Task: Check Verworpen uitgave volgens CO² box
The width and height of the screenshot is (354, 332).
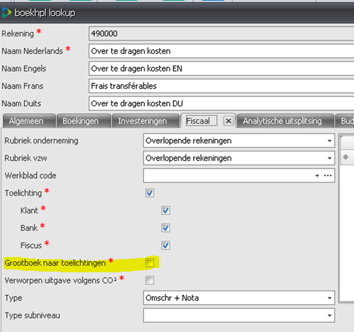Action: coord(150,280)
